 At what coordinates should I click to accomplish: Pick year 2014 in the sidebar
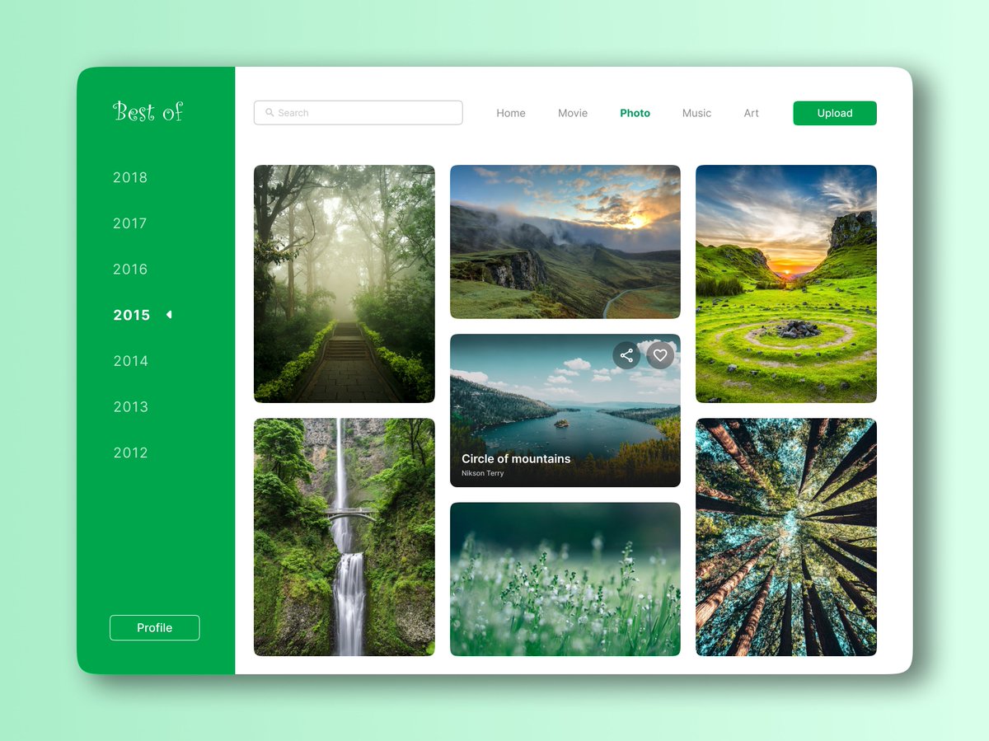coord(130,361)
